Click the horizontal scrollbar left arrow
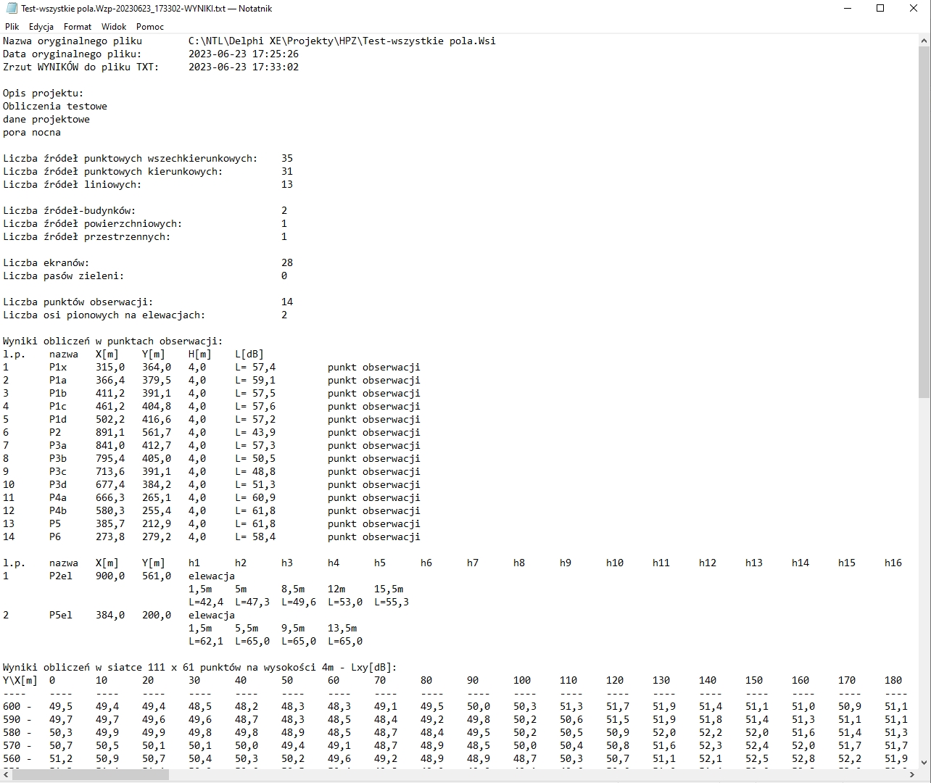This screenshot has height=783, width=931. point(6,775)
